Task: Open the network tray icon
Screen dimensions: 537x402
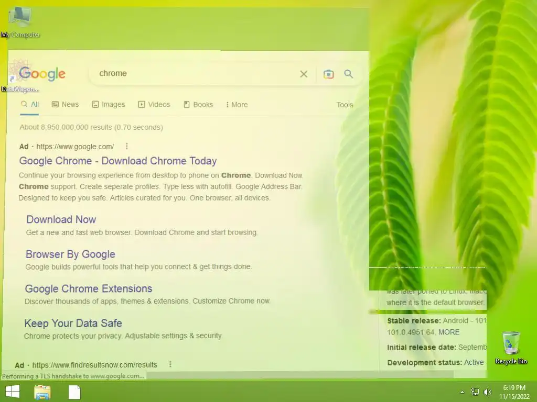Action: click(x=475, y=392)
